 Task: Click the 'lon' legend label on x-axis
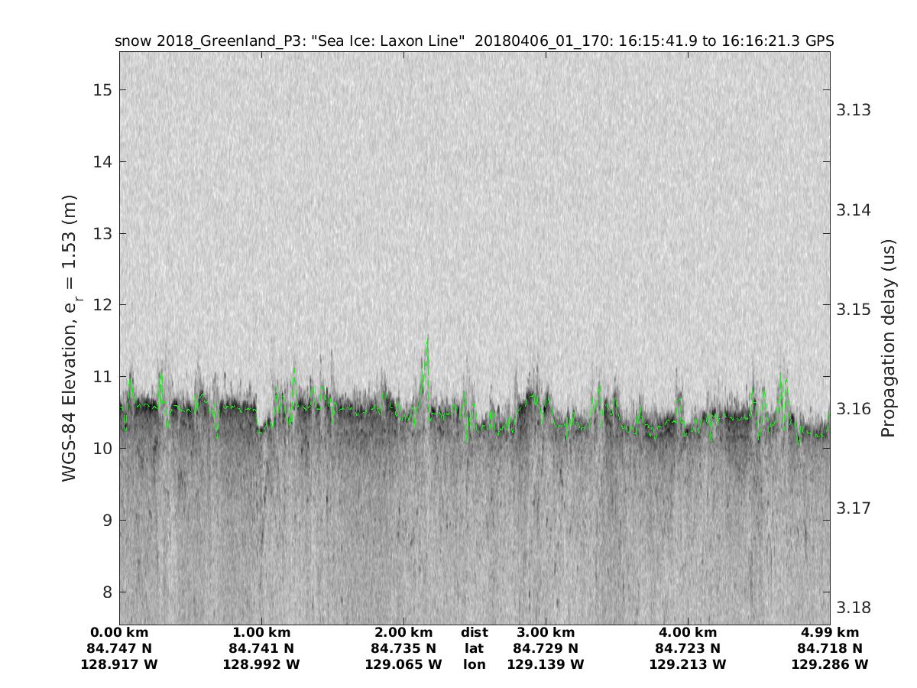[474, 664]
